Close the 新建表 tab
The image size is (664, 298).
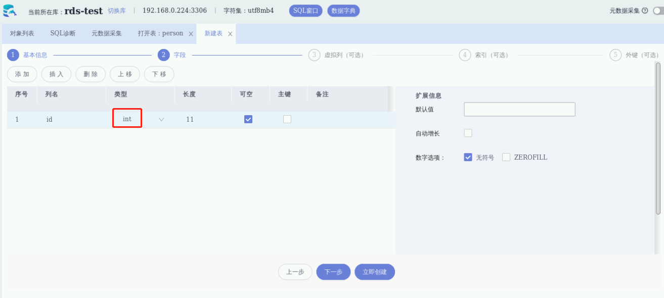tap(230, 34)
